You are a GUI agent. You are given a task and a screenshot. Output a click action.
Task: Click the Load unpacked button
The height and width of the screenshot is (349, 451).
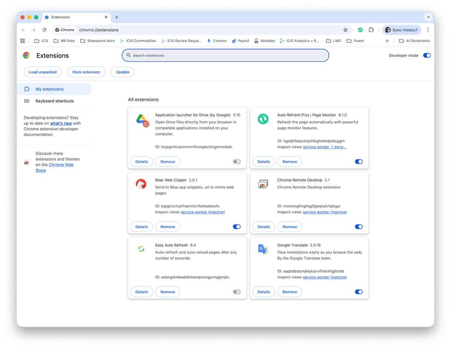point(43,72)
